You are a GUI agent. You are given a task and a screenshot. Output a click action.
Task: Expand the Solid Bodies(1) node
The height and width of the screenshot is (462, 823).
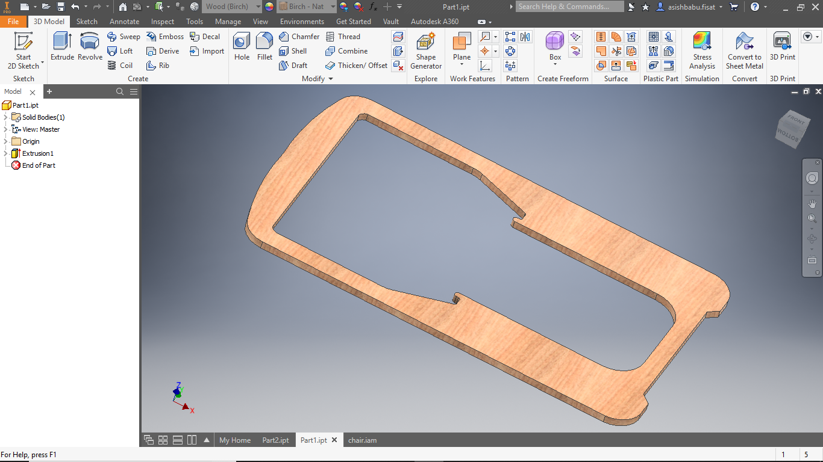pos(6,117)
